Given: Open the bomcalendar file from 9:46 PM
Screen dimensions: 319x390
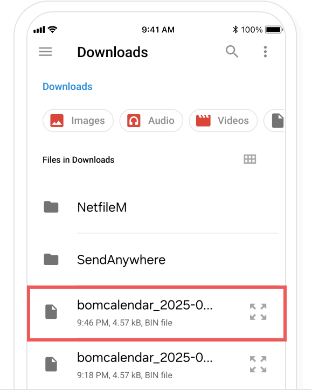Looking at the screenshot, I should (157, 314).
